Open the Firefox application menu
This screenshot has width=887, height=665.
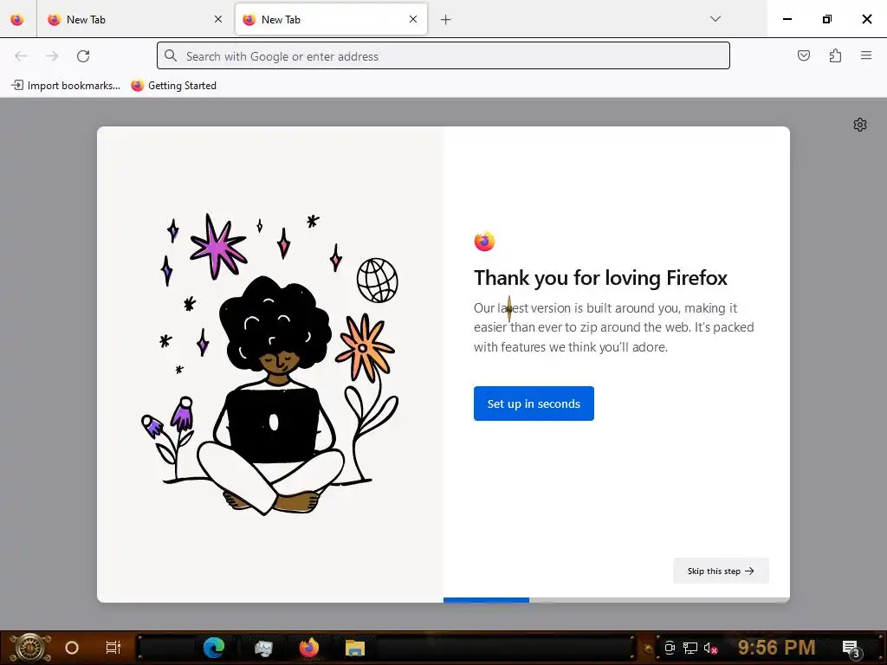click(866, 55)
